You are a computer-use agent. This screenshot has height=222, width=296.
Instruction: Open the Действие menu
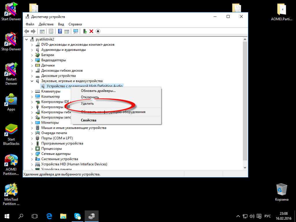pos(46,24)
